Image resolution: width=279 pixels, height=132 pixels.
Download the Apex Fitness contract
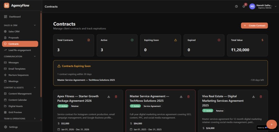[x=109, y=97]
